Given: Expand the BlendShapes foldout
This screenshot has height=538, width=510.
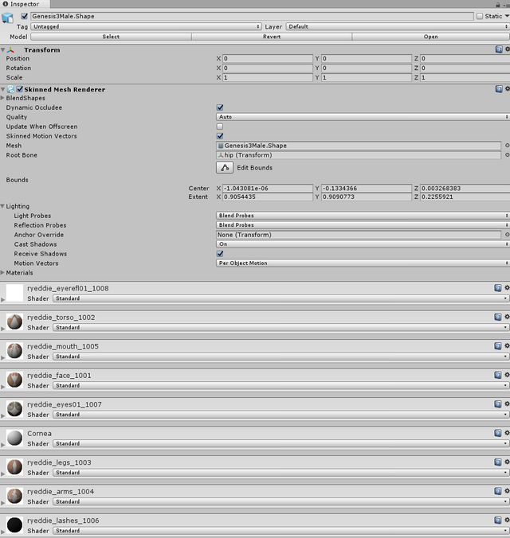Looking at the screenshot, I should [2, 98].
